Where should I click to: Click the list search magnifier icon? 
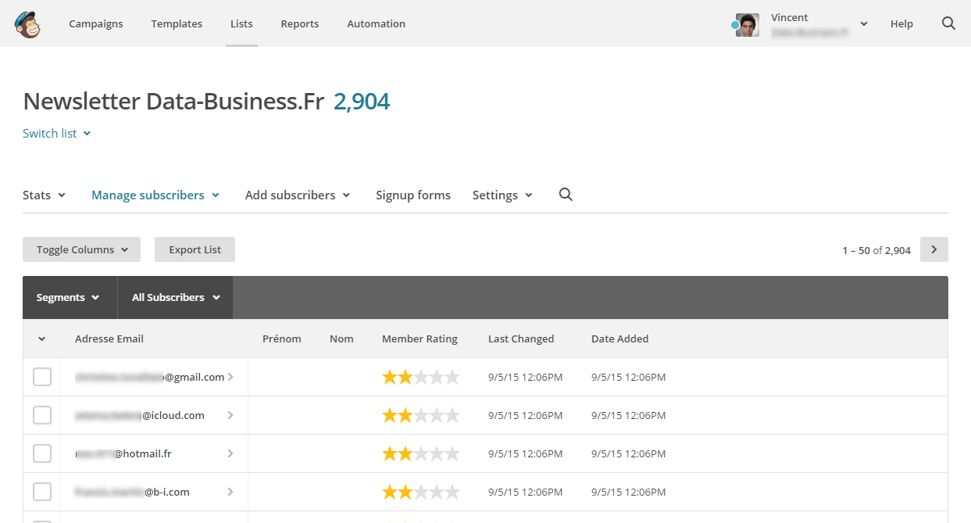click(x=566, y=195)
